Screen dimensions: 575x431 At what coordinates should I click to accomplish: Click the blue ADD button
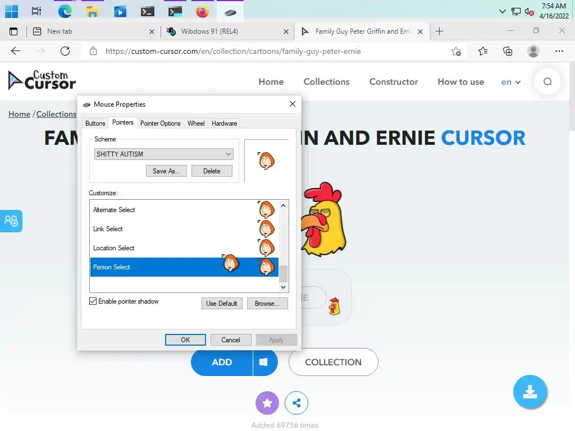click(x=222, y=363)
